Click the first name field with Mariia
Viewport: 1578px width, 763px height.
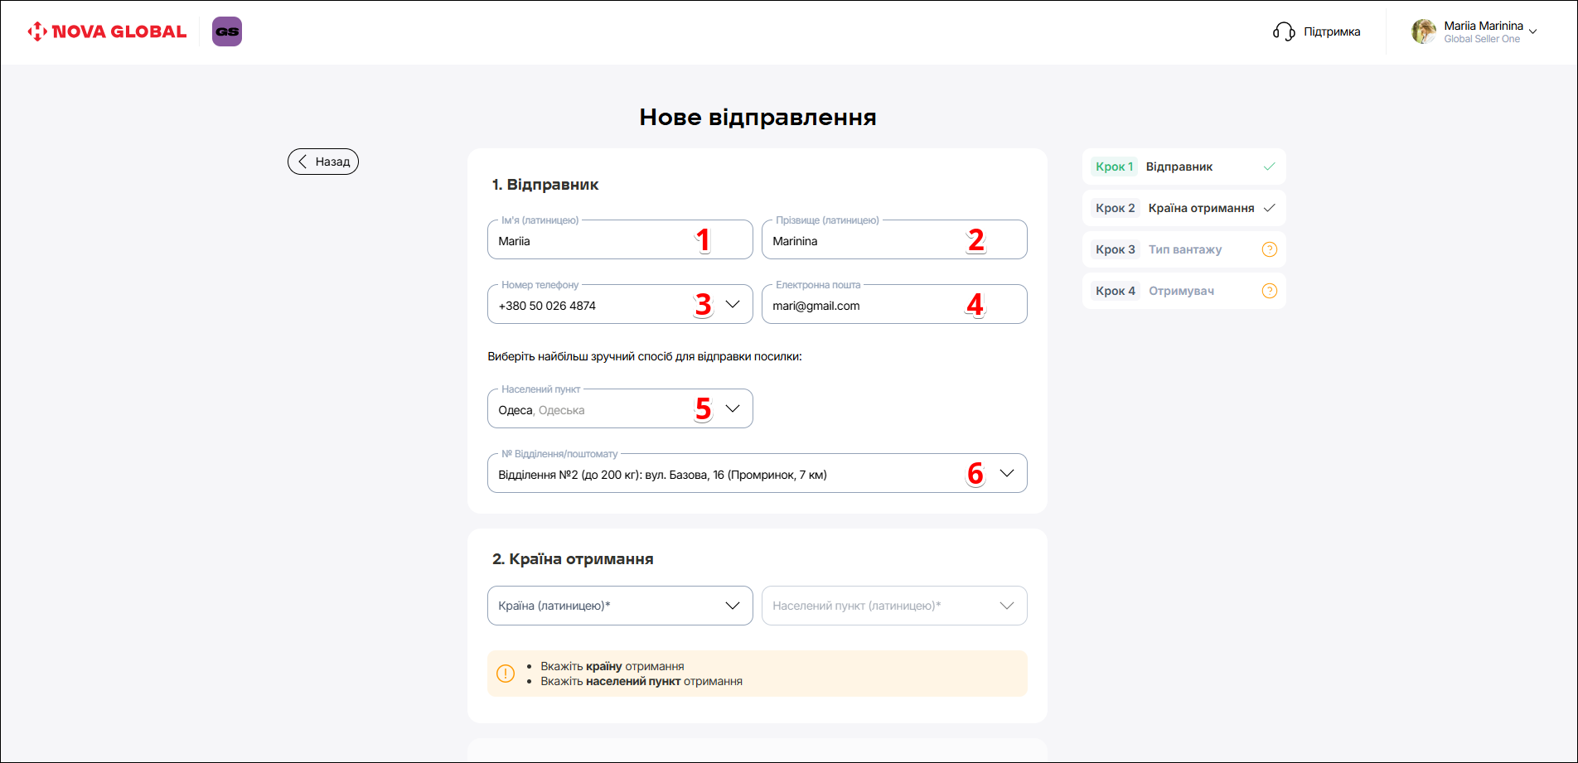(x=588, y=241)
